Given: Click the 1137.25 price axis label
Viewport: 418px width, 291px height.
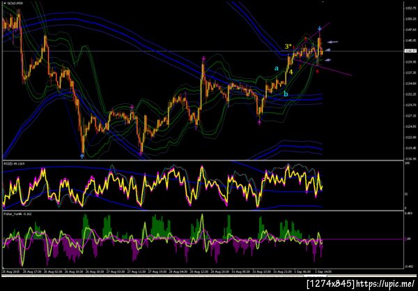Looking at the screenshot, I should (410, 73).
